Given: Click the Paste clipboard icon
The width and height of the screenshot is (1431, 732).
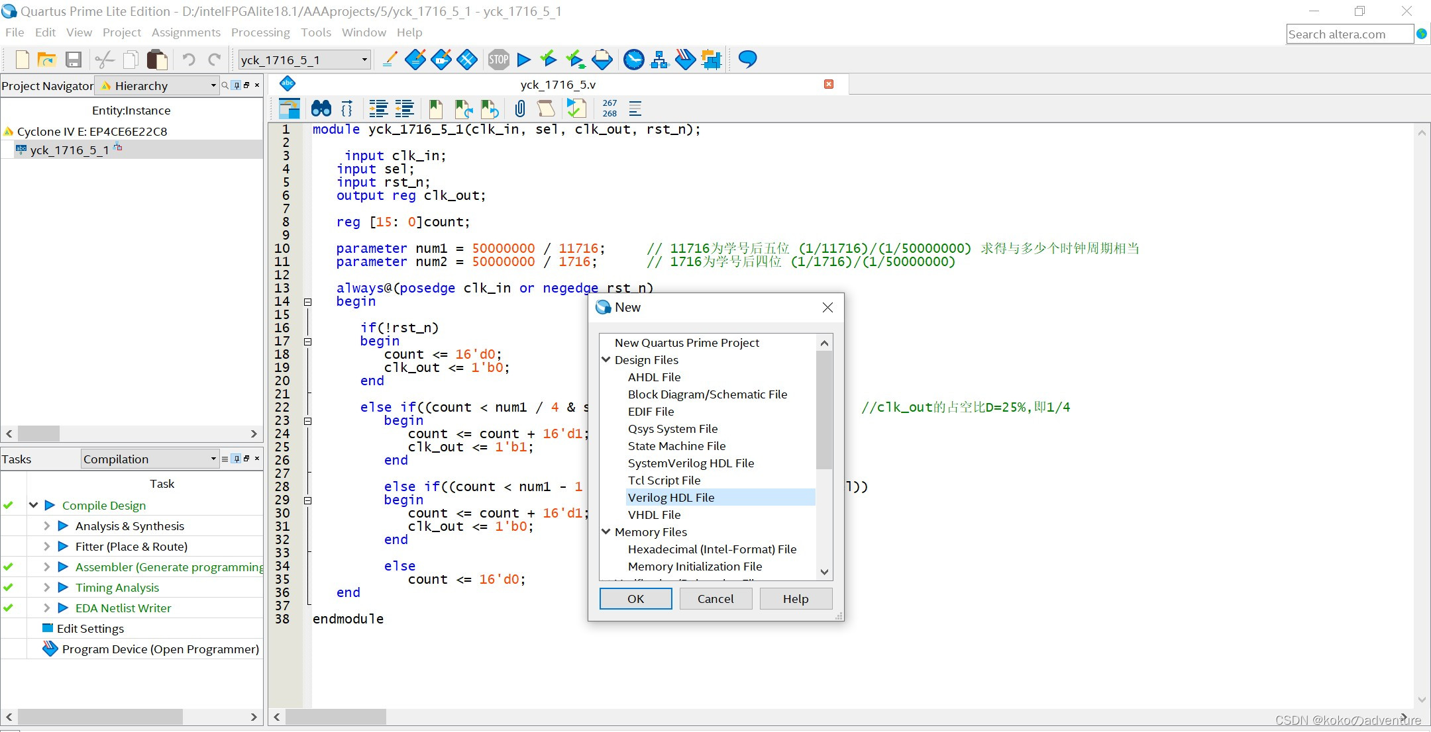Looking at the screenshot, I should (x=157, y=60).
